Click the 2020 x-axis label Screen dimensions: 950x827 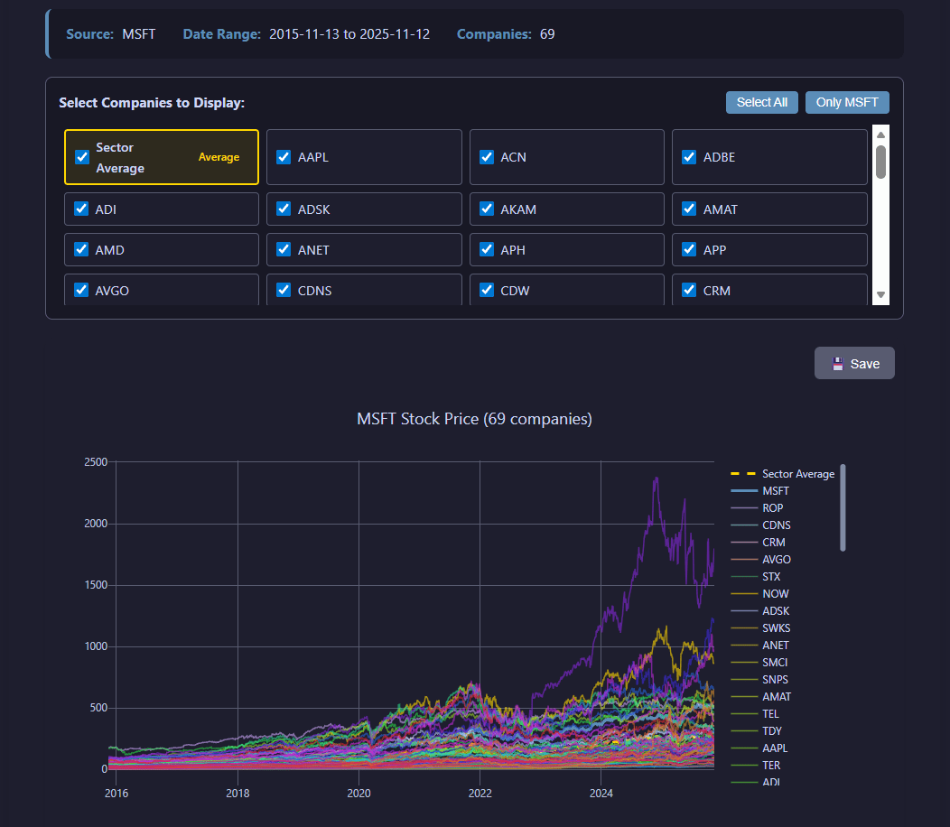[359, 793]
